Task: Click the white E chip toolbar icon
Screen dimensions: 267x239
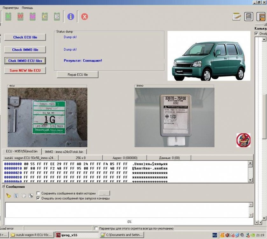Action: (x=57, y=17)
